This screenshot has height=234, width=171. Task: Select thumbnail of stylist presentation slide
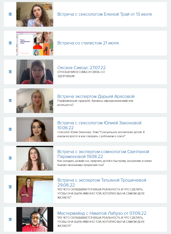point(35,43)
